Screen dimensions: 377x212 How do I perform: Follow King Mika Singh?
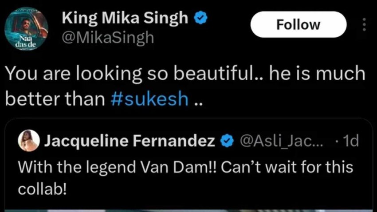[298, 24]
